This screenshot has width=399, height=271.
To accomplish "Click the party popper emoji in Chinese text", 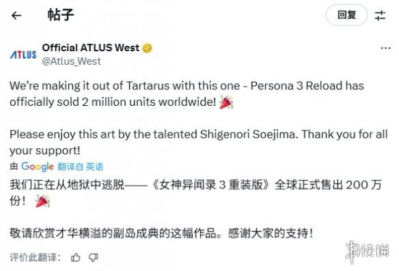I will pyautogui.click(x=42, y=201).
